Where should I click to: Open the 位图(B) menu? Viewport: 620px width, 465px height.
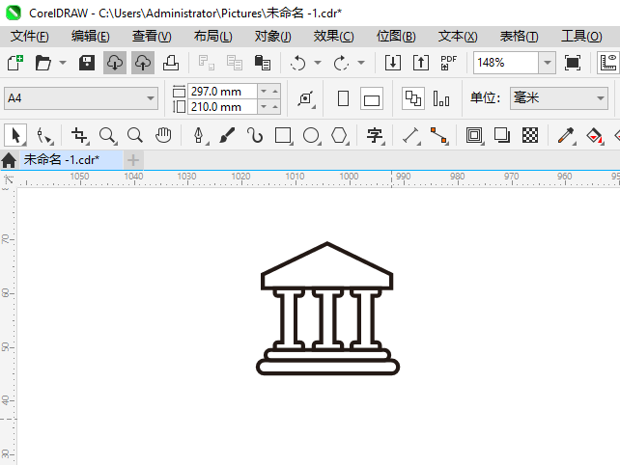[396, 37]
